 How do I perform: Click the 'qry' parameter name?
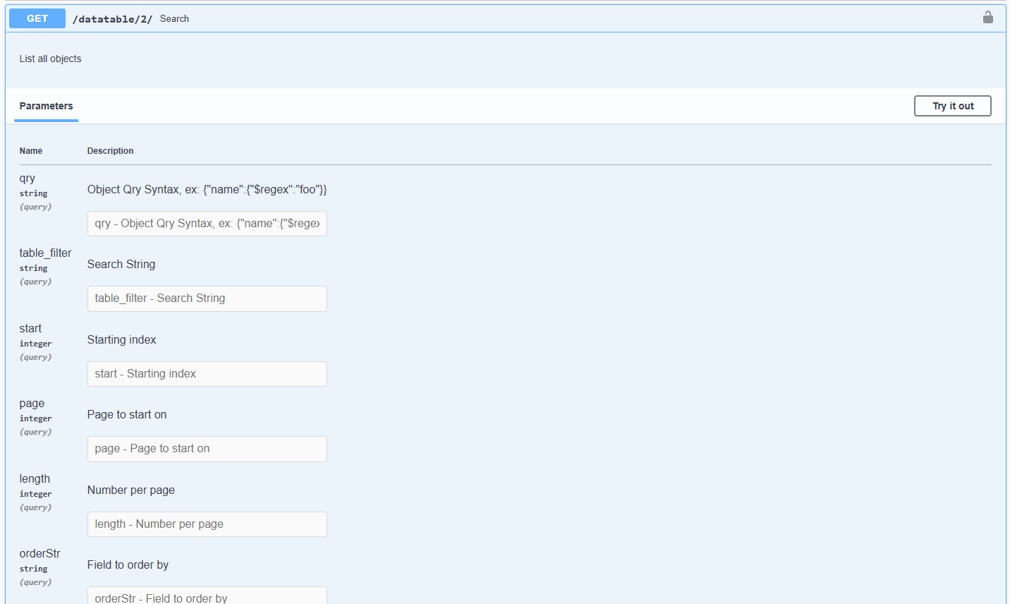28,179
